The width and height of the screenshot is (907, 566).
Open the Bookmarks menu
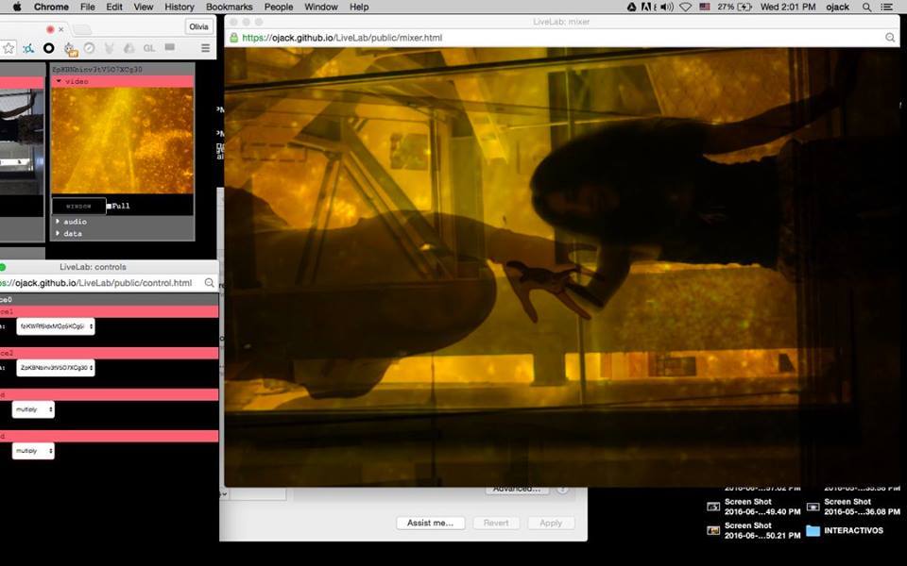click(229, 7)
